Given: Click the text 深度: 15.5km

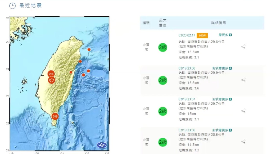Looking at the screenshot, I should (189, 83).
